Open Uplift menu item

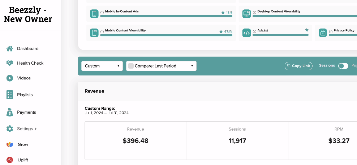click(x=23, y=160)
